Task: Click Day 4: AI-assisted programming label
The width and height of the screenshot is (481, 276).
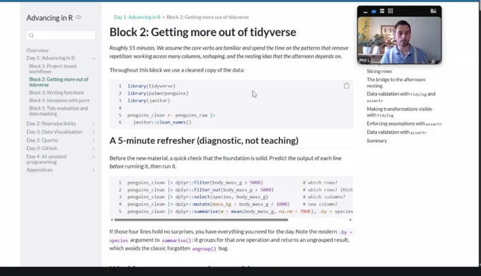Action: coord(46,159)
